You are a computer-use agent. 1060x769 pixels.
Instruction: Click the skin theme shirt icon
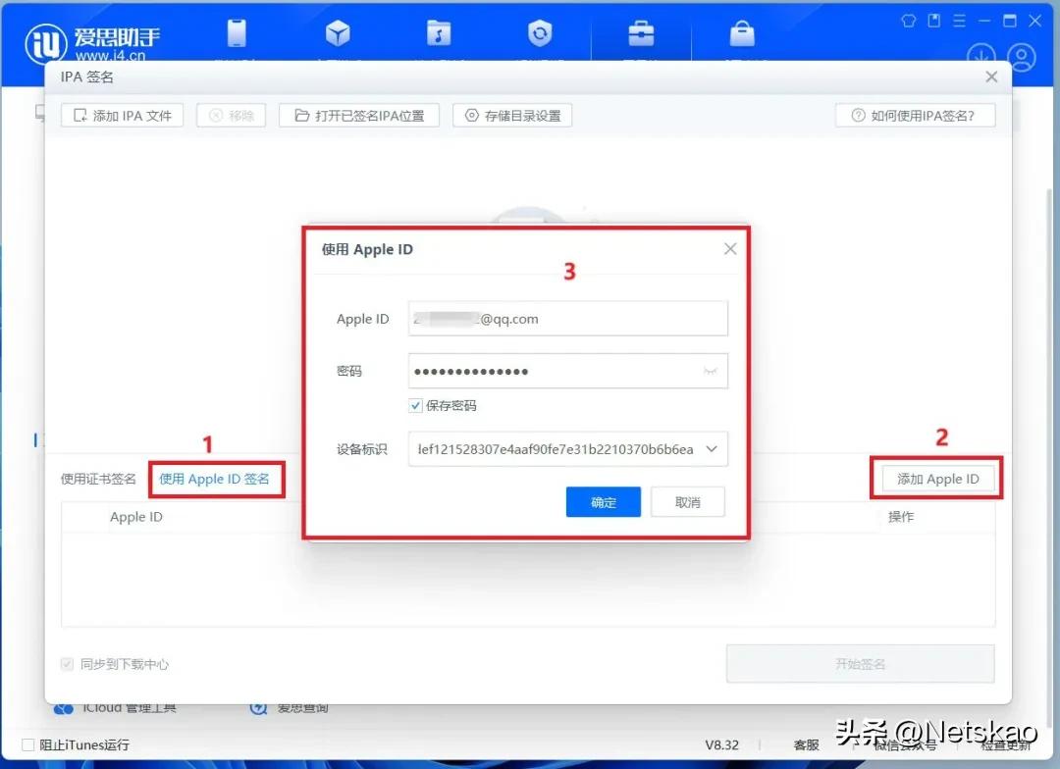909,21
